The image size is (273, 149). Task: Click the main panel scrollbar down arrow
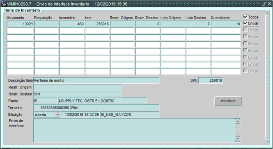[267, 142]
